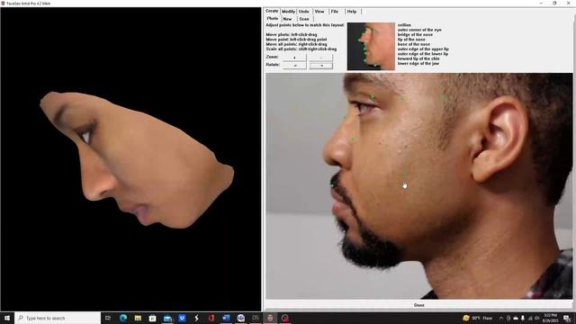Click the FaceGen face icon in the taskbar
576x324 pixels.
point(270,318)
